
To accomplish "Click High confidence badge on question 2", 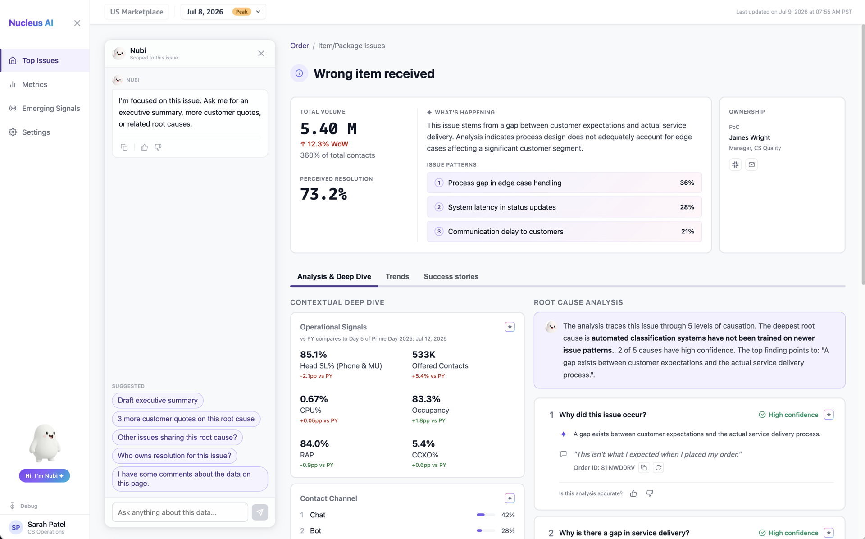I will tap(788, 533).
